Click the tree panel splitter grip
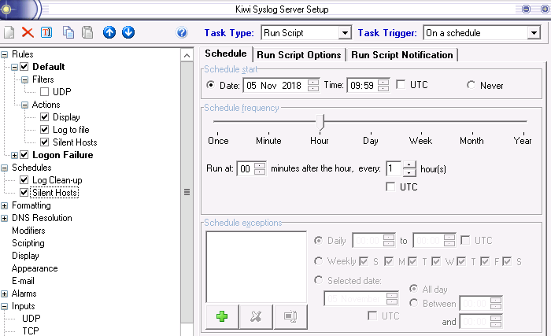551x336 pixels. pyautogui.click(x=187, y=192)
